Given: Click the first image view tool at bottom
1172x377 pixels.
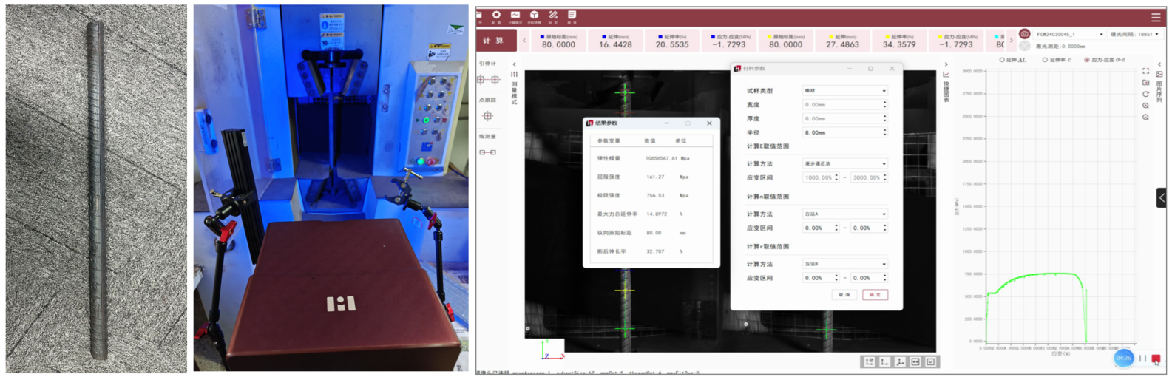Looking at the screenshot, I should (x=869, y=361).
